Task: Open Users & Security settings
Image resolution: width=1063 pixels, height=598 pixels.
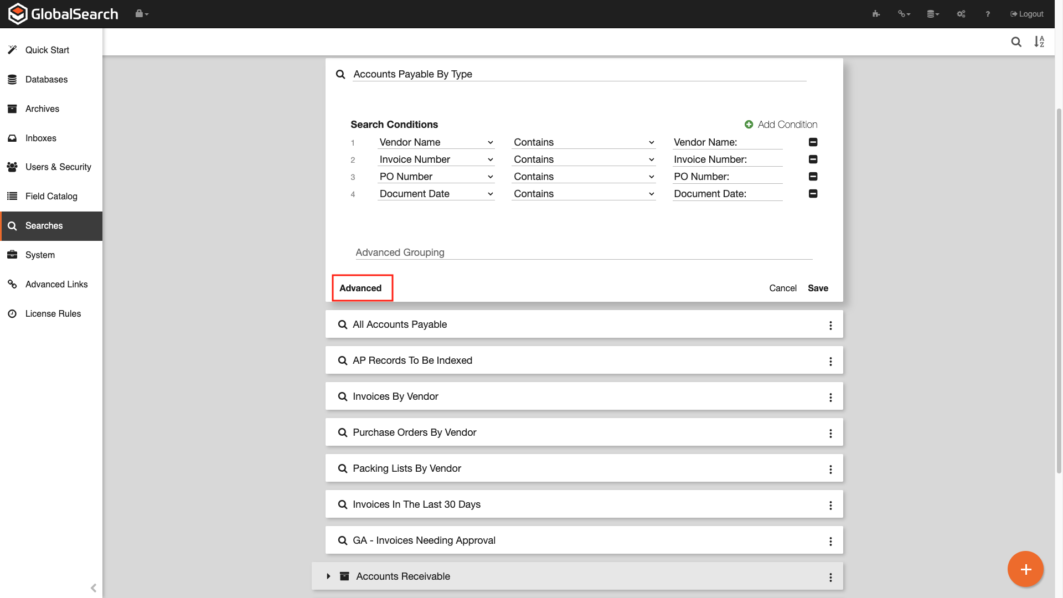Action: pos(58,167)
